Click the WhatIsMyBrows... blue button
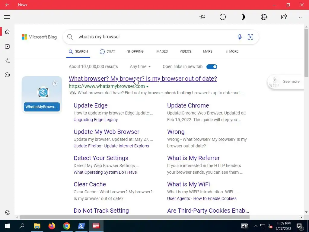The height and width of the screenshot is (232, 309). pyautogui.click(x=42, y=107)
